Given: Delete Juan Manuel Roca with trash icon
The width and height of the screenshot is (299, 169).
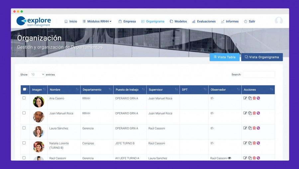Looking at the screenshot, I should (254, 113).
